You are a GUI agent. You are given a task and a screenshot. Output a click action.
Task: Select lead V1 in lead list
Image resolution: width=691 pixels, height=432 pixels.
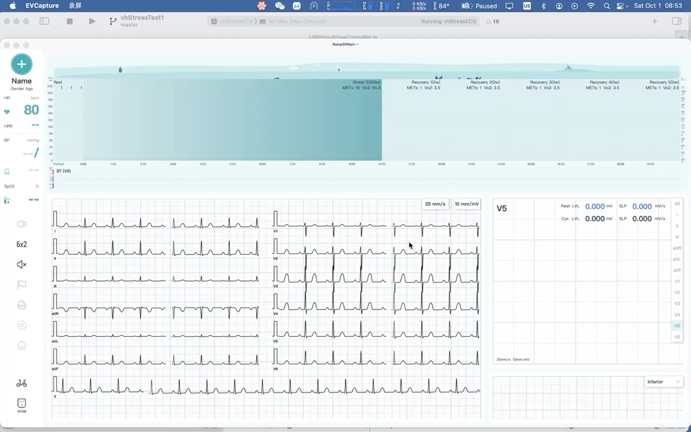pyautogui.click(x=678, y=281)
